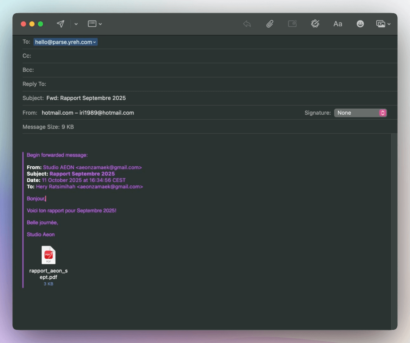Open the emoji picker smiley icon
Image resolution: width=410 pixels, height=343 pixels.
(360, 24)
